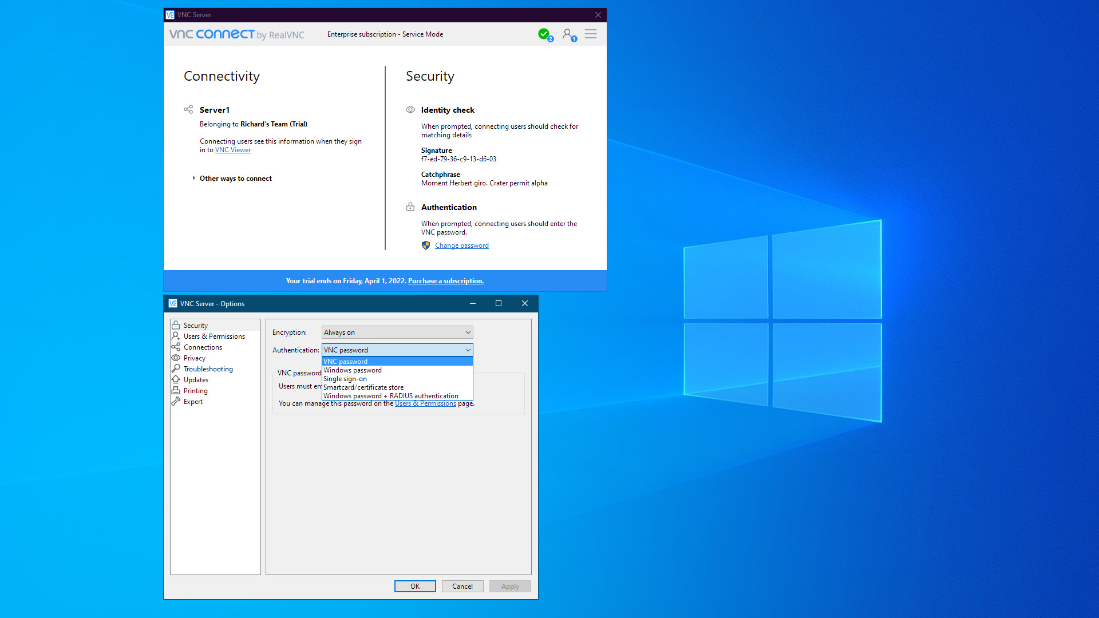Close the VNC Server Options dialog

525,304
